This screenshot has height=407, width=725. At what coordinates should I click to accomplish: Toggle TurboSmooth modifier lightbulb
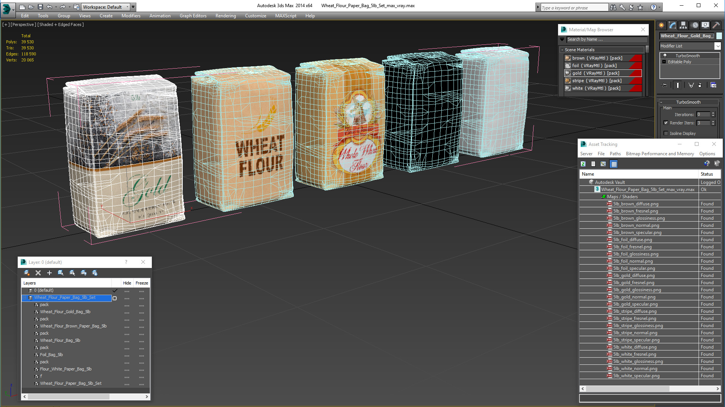pyautogui.click(x=665, y=55)
